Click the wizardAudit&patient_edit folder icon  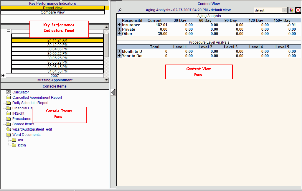click(8, 129)
